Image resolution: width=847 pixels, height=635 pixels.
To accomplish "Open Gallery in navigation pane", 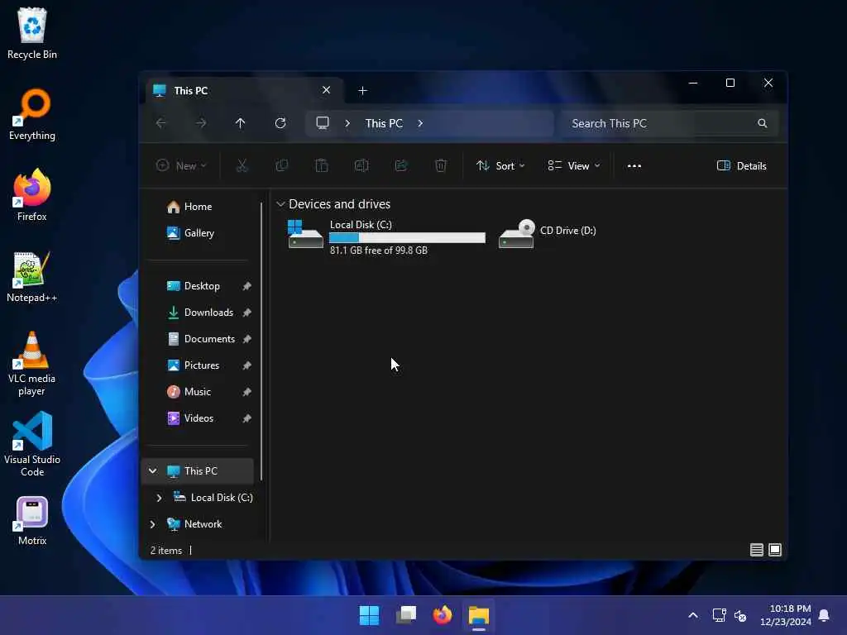I will 198,233.
